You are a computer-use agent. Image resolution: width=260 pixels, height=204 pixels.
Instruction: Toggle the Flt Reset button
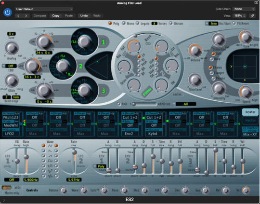coord(234,23)
